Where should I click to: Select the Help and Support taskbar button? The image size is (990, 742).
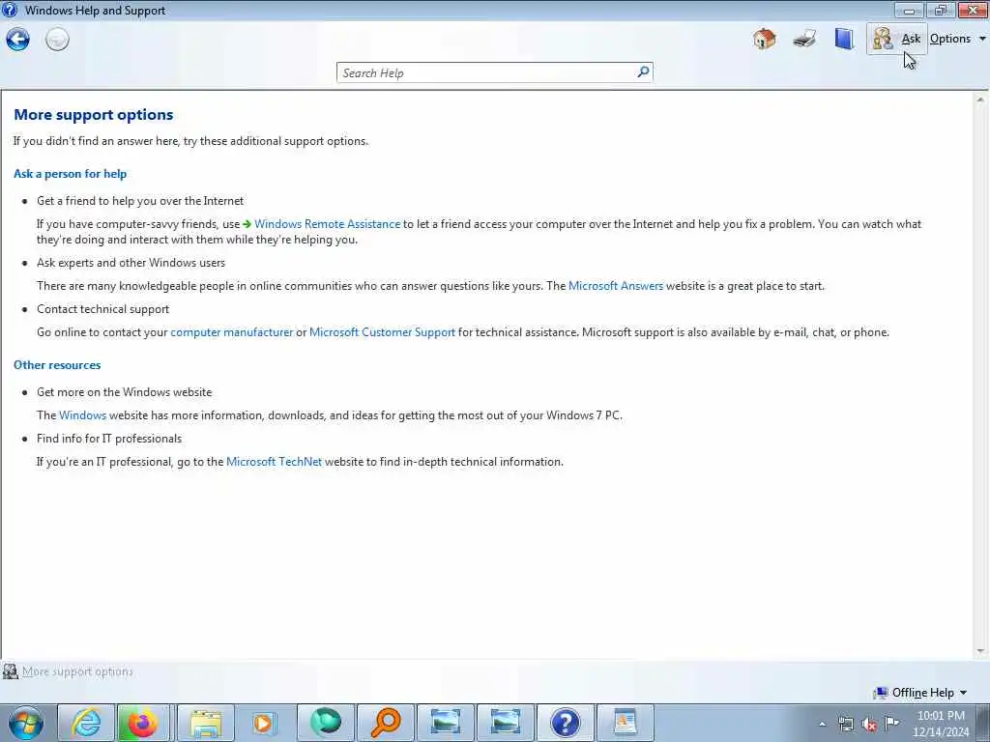[565, 723]
